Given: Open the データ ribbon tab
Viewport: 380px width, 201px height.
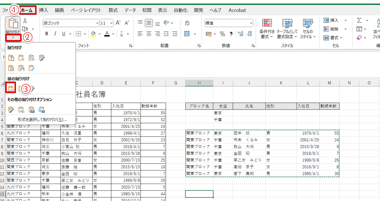Looking at the screenshot, I should pos(130,10).
